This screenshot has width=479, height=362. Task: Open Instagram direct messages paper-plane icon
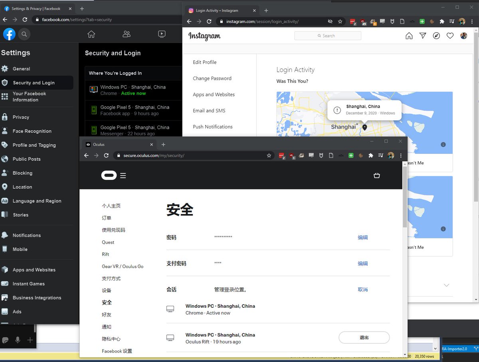[x=423, y=36]
